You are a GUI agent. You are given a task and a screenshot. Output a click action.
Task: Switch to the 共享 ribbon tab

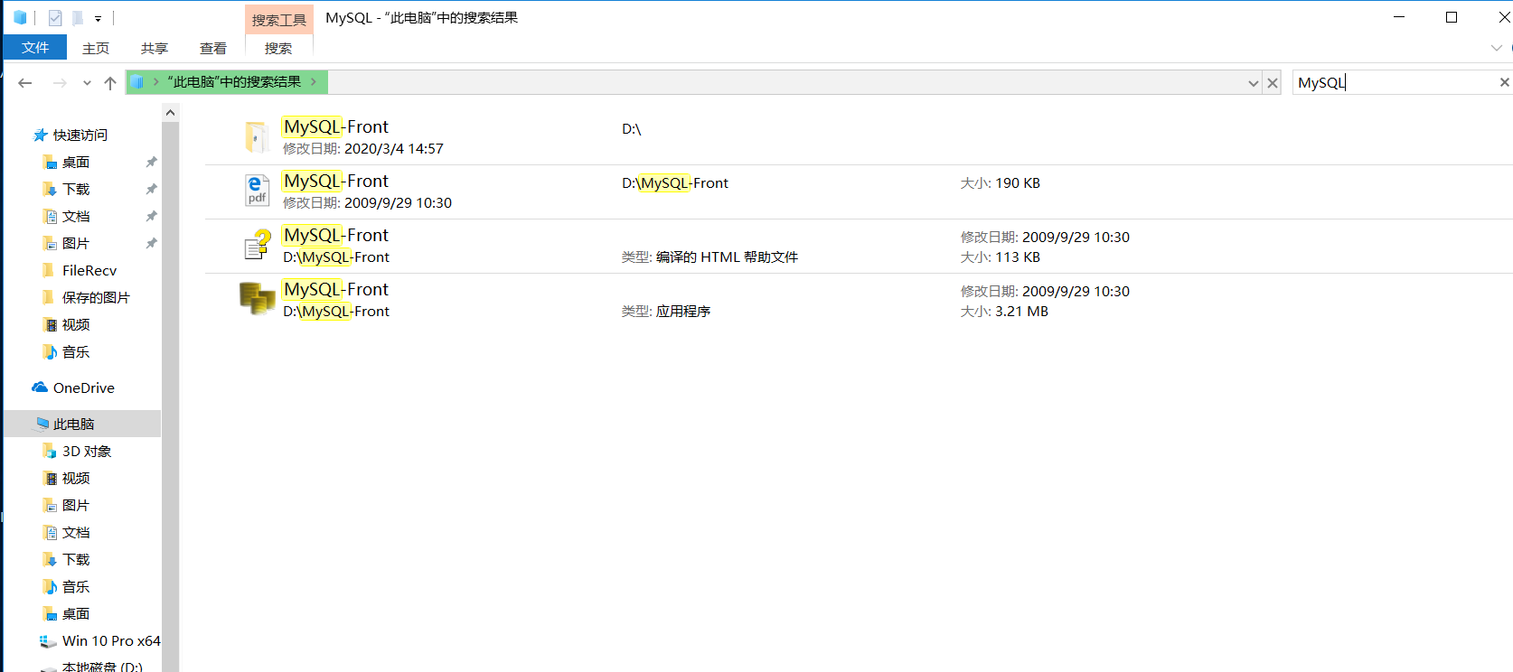(155, 48)
